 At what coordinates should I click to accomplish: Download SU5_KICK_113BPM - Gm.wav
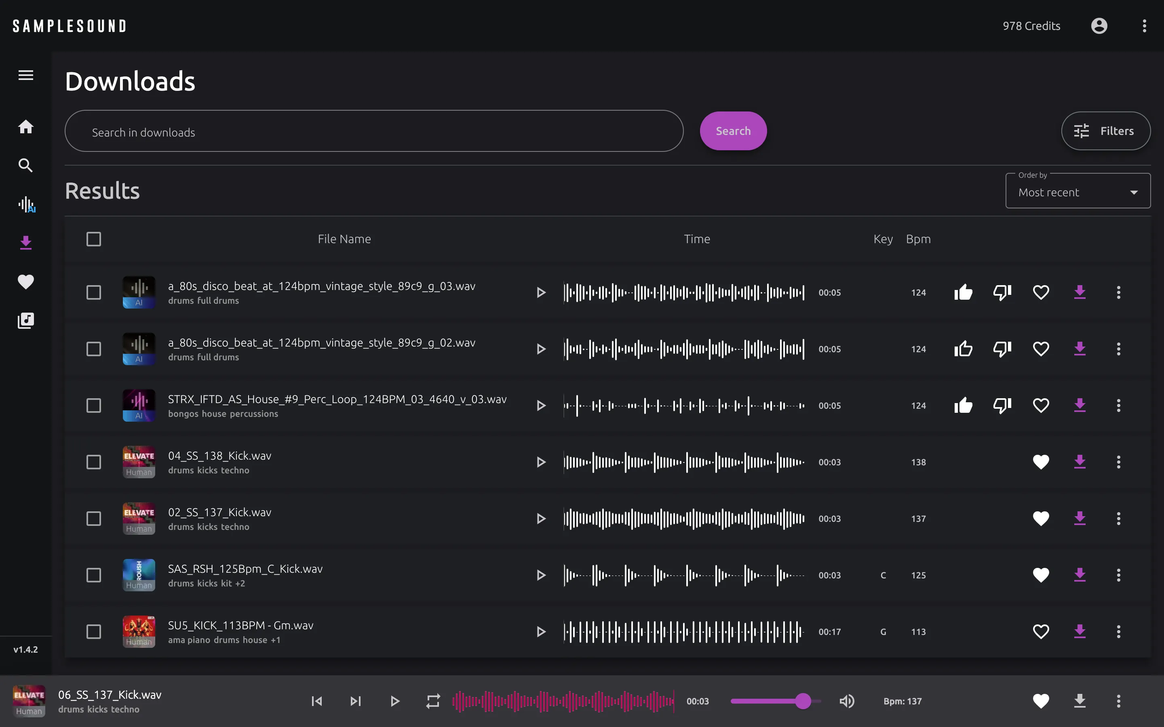[x=1080, y=632]
